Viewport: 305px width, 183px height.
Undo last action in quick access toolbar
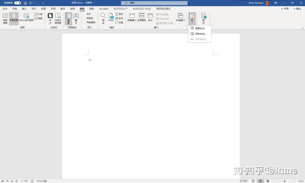tap(30, 3)
